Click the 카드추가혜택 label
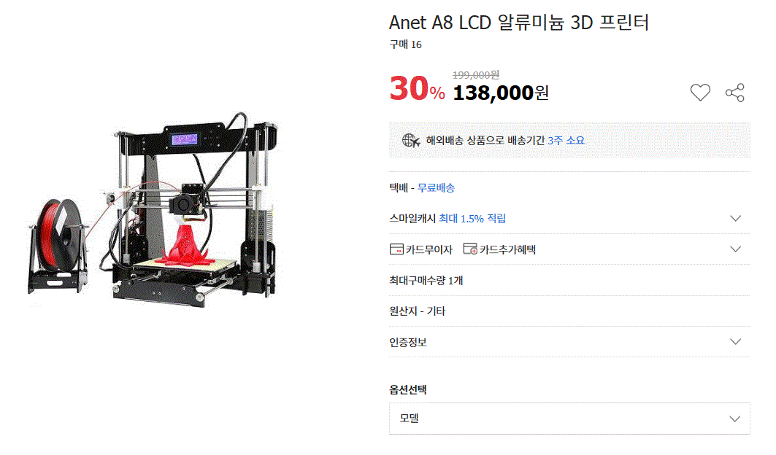 pyautogui.click(x=508, y=250)
